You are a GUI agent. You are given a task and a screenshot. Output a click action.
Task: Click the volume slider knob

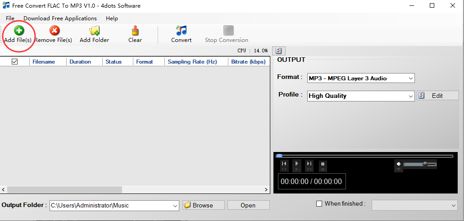[425, 164]
